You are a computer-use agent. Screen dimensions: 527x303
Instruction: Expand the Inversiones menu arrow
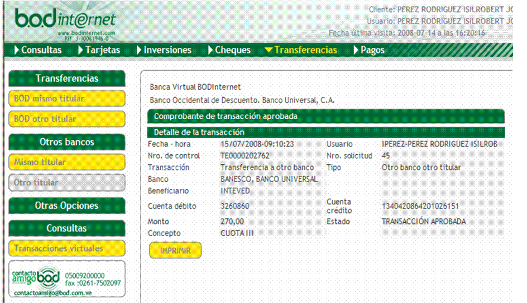(139, 50)
